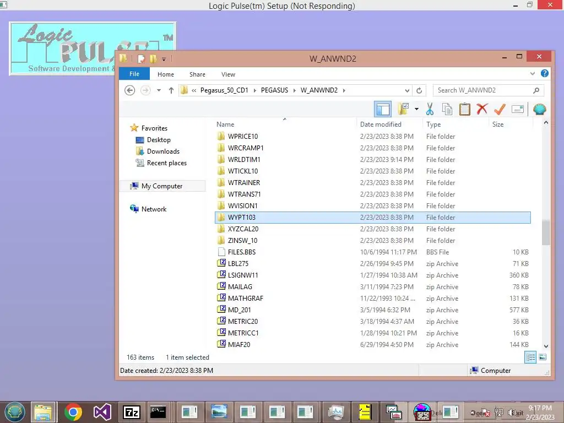Viewport: 564px width, 423px height.
Task: Select the WTRAINER folder
Action: pos(373,183)
